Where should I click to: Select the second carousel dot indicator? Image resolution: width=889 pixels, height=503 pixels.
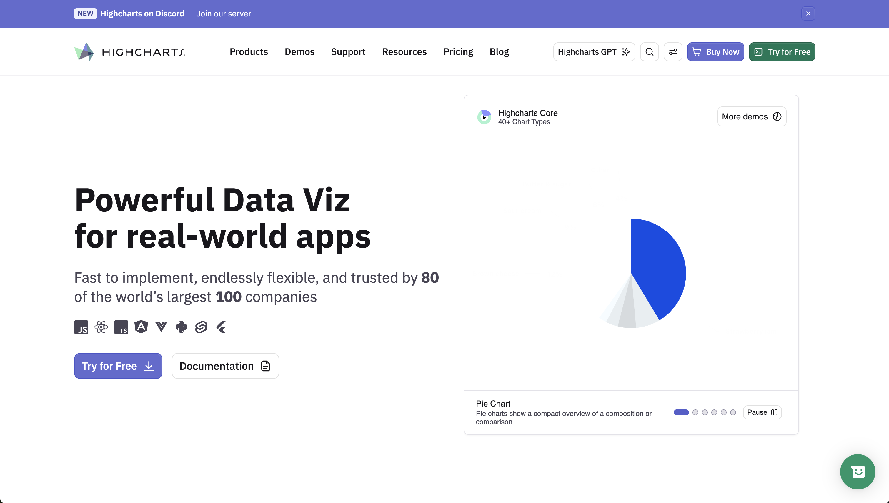point(696,412)
